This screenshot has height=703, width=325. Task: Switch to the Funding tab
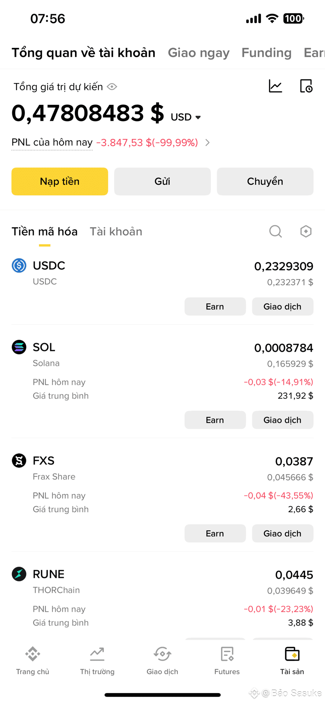[x=267, y=53]
